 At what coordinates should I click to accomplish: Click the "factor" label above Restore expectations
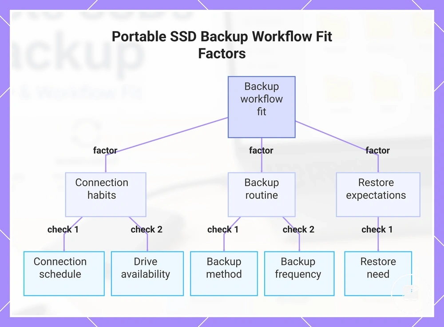[x=377, y=150]
